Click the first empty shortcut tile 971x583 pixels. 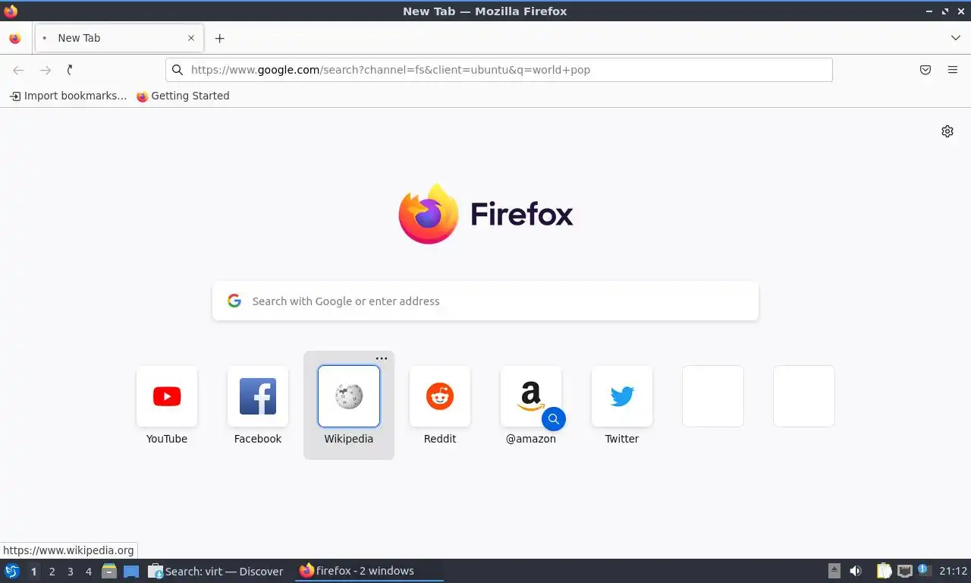tap(713, 396)
